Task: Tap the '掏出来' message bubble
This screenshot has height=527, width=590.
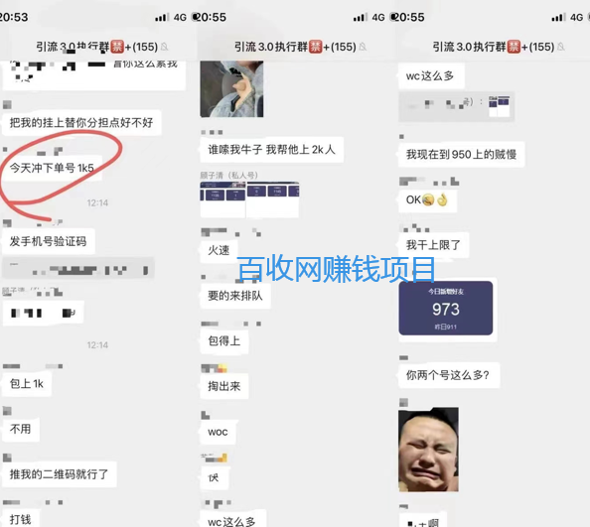Action: 224,386
